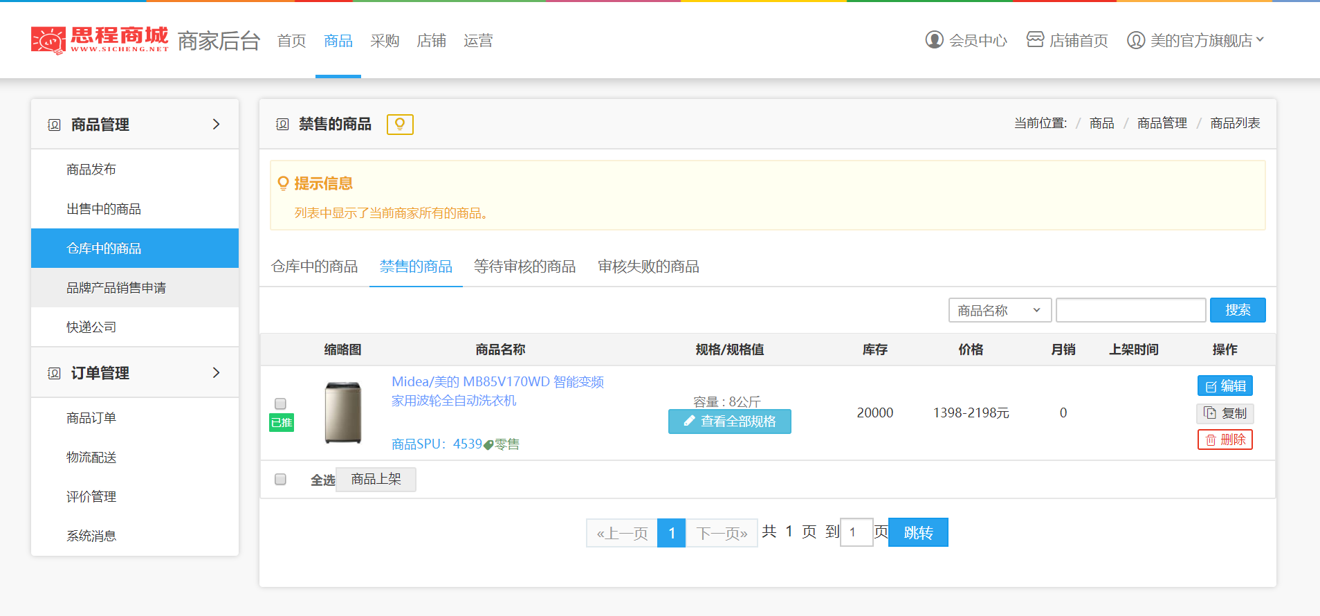Open the Midea/美的 MB85V170WD product name link
The width and height of the screenshot is (1320, 616).
coord(498,391)
